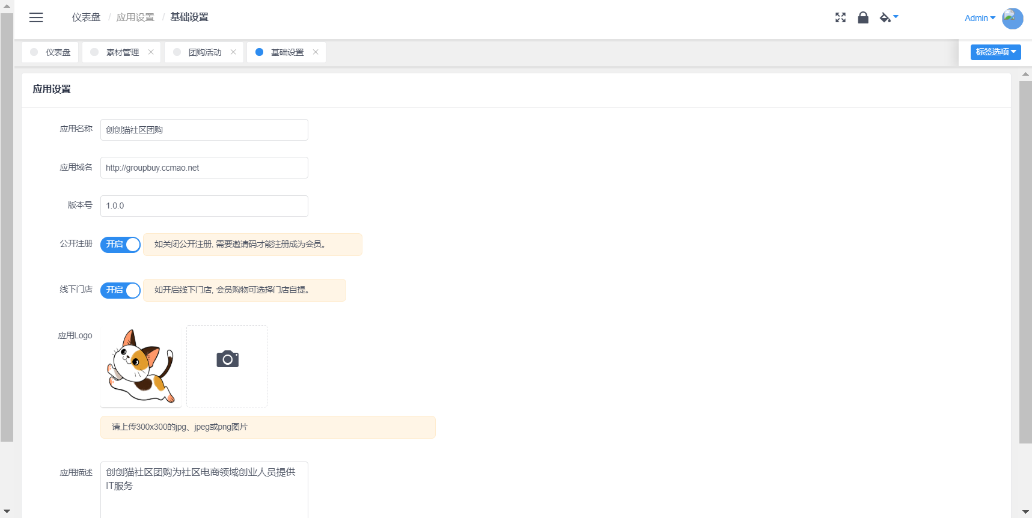Screen dimensions: 1032x518
Task: Click the cat logo thumbnail
Action: [141, 366]
